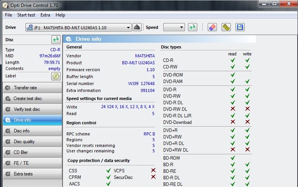
Task: Click the firmware version value 1.10
Action: 151,70
